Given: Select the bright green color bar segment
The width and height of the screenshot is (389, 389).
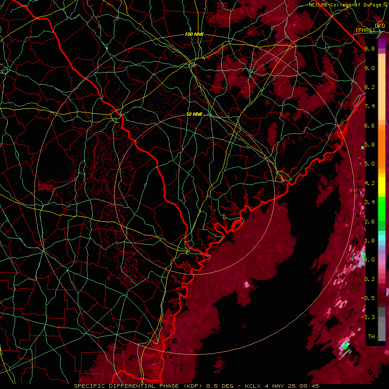Looking at the screenshot, I should (382, 208).
